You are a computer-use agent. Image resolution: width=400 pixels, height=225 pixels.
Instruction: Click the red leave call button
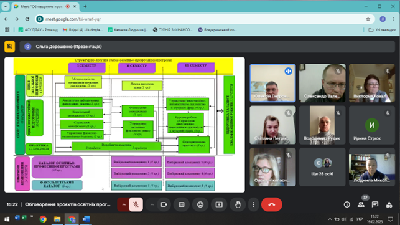click(272, 204)
